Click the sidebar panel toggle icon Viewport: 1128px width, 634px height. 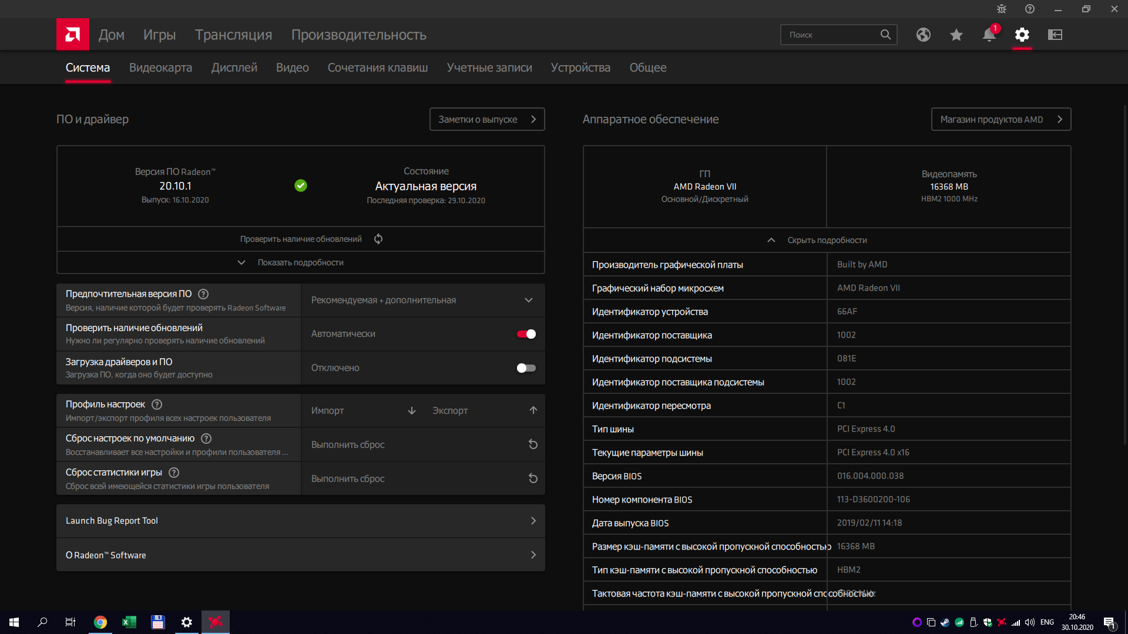point(1055,35)
